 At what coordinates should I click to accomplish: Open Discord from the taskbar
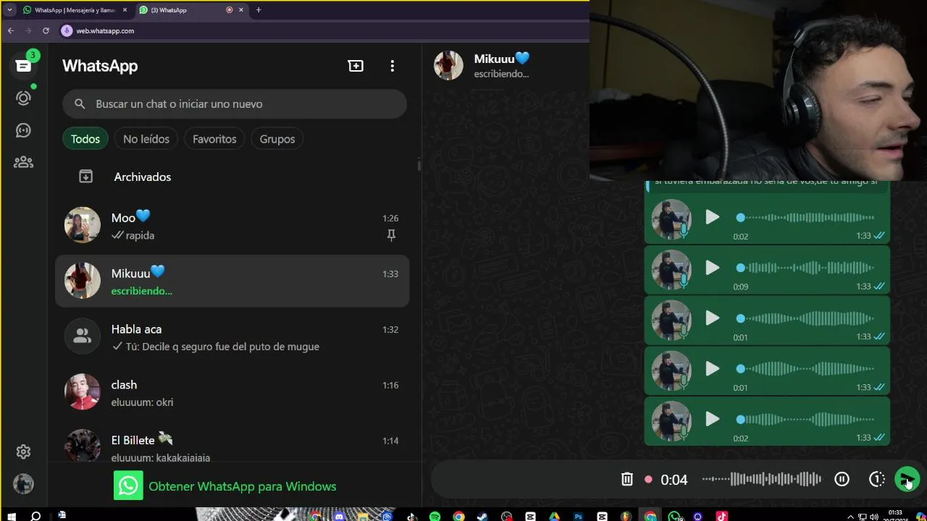(340, 516)
